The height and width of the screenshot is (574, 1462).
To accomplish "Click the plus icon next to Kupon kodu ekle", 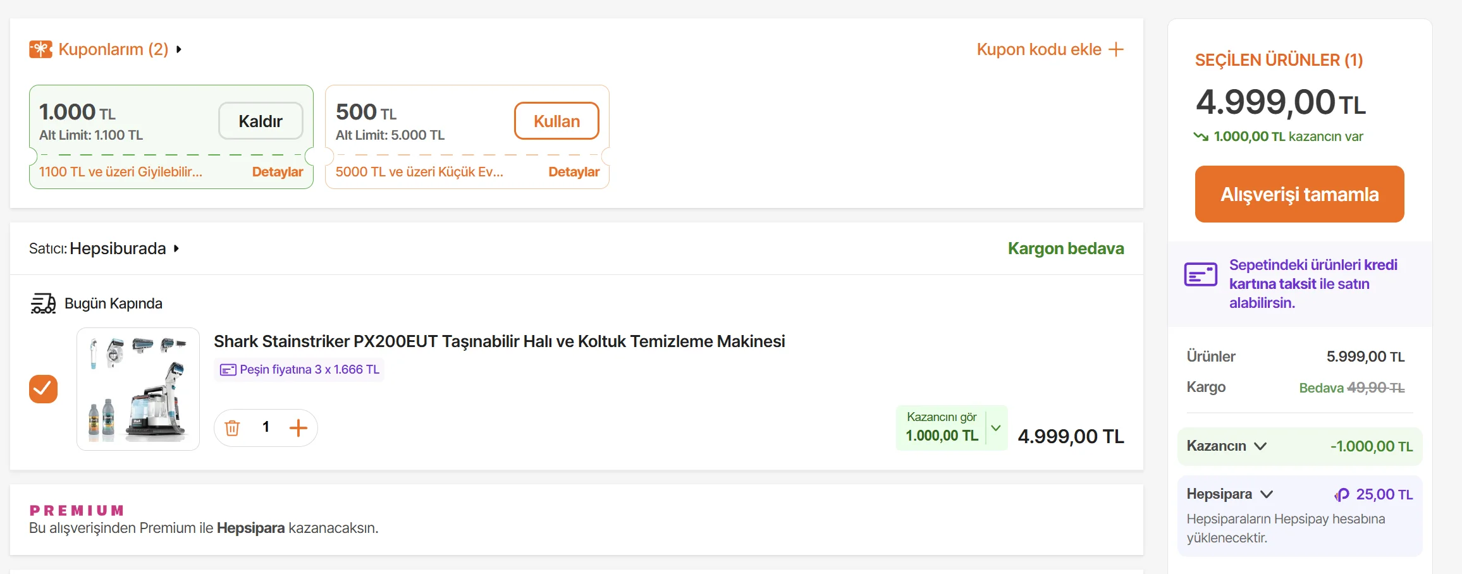I will [x=1116, y=49].
